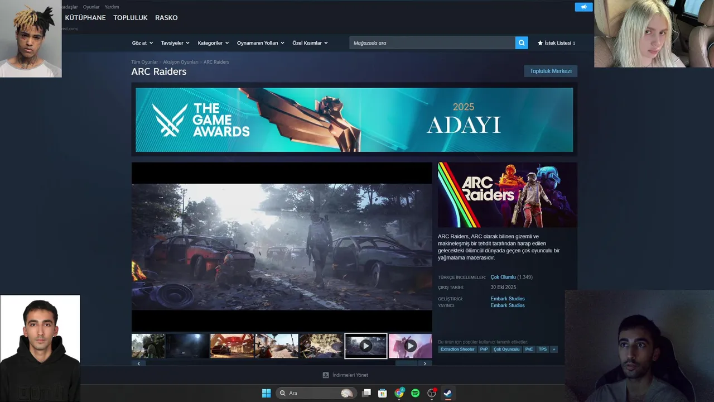Click the İndirmeleri Yönet label

coord(350,375)
